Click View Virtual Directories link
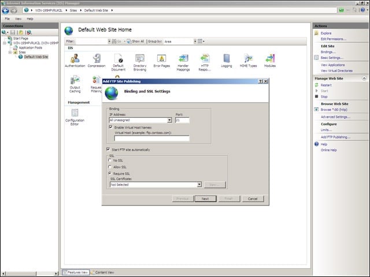This screenshot has width=370, height=277. (336, 70)
